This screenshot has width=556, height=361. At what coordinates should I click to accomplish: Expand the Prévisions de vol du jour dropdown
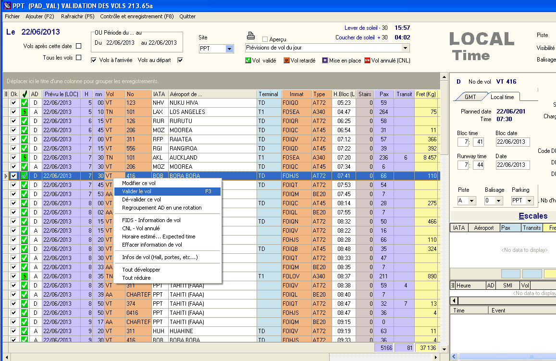point(405,48)
